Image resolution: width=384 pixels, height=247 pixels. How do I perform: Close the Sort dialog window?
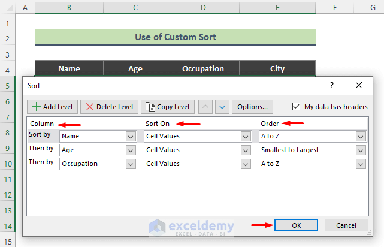point(358,86)
